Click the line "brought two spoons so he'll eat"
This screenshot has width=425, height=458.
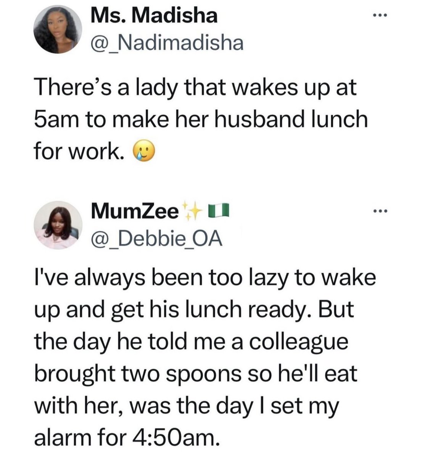pyautogui.click(x=196, y=375)
